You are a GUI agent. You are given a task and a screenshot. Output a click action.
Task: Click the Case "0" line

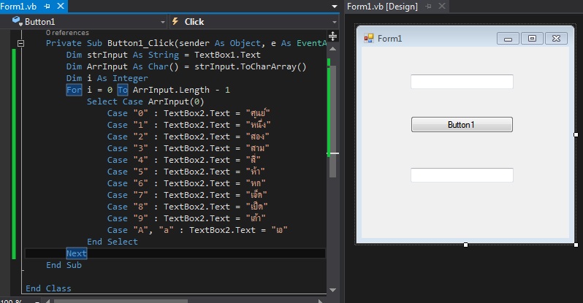pos(188,113)
